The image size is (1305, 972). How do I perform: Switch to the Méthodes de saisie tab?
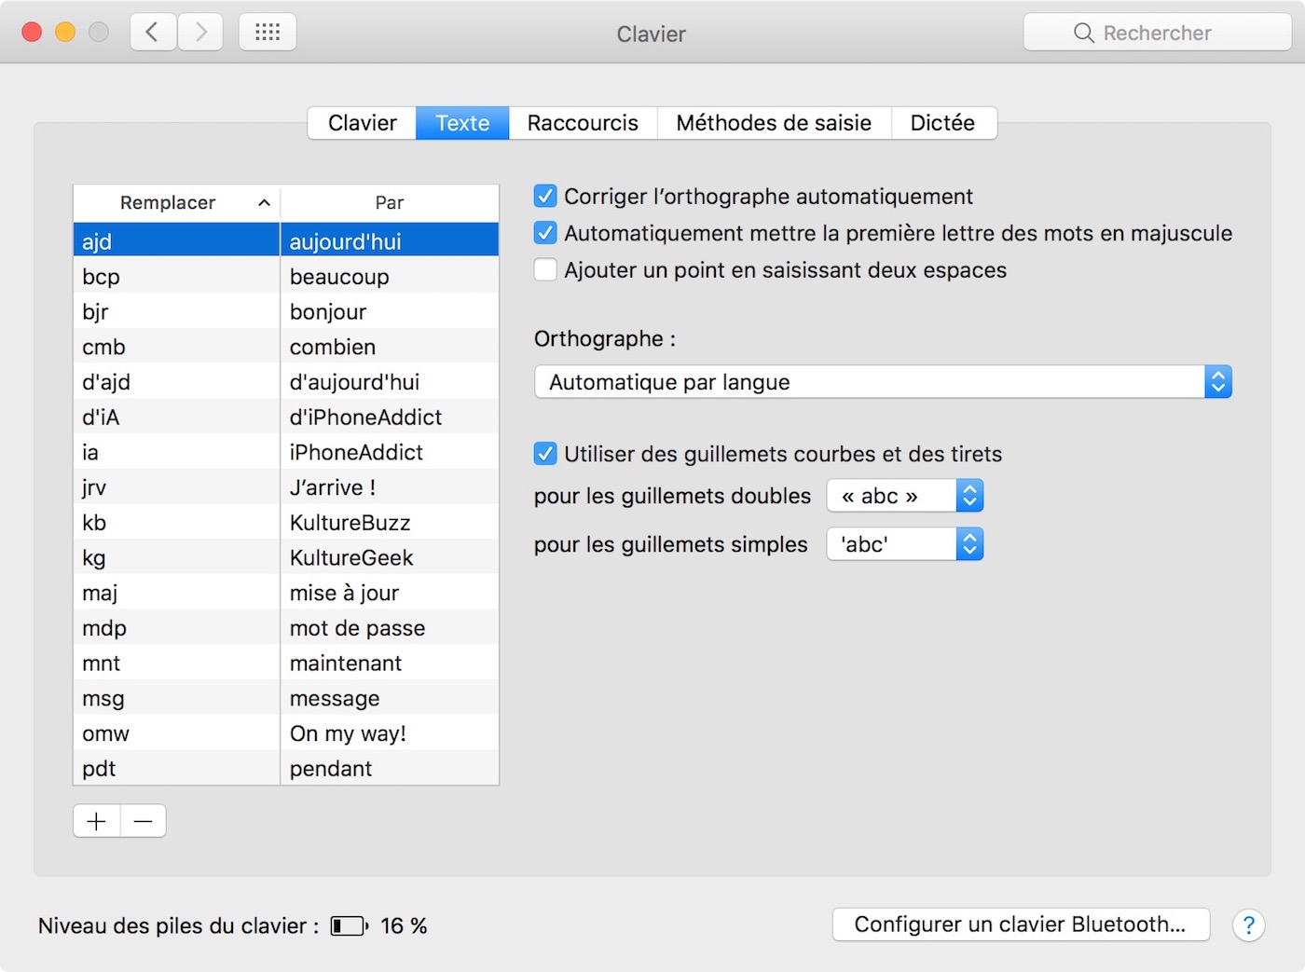tap(774, 123)
